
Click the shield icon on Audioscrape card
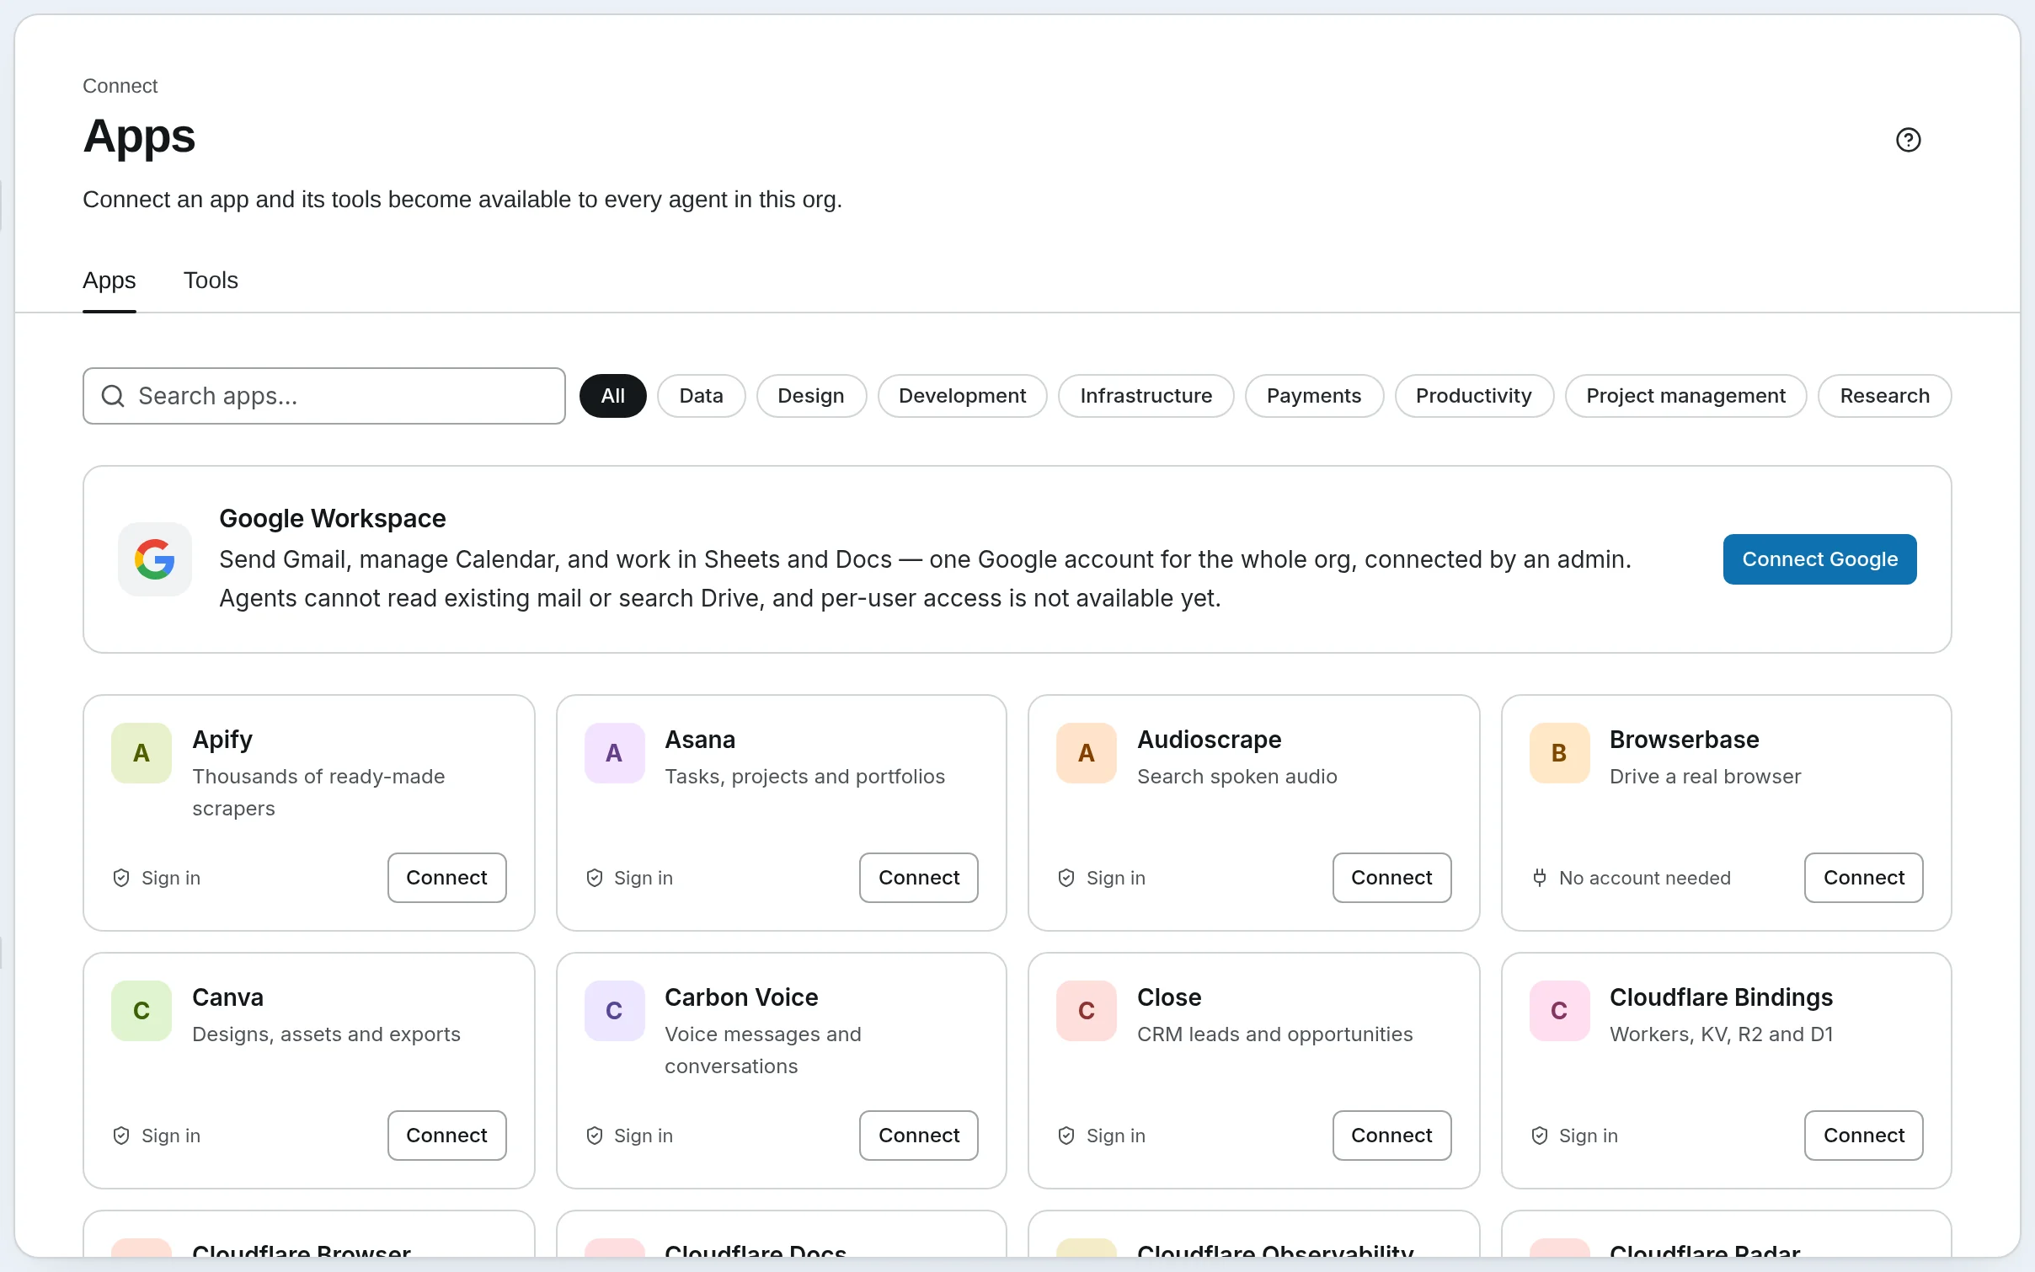[x=1066, y=878]
